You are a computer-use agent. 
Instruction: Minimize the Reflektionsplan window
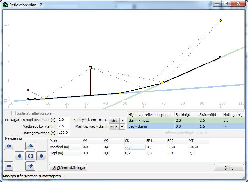(x=217, y=4)
